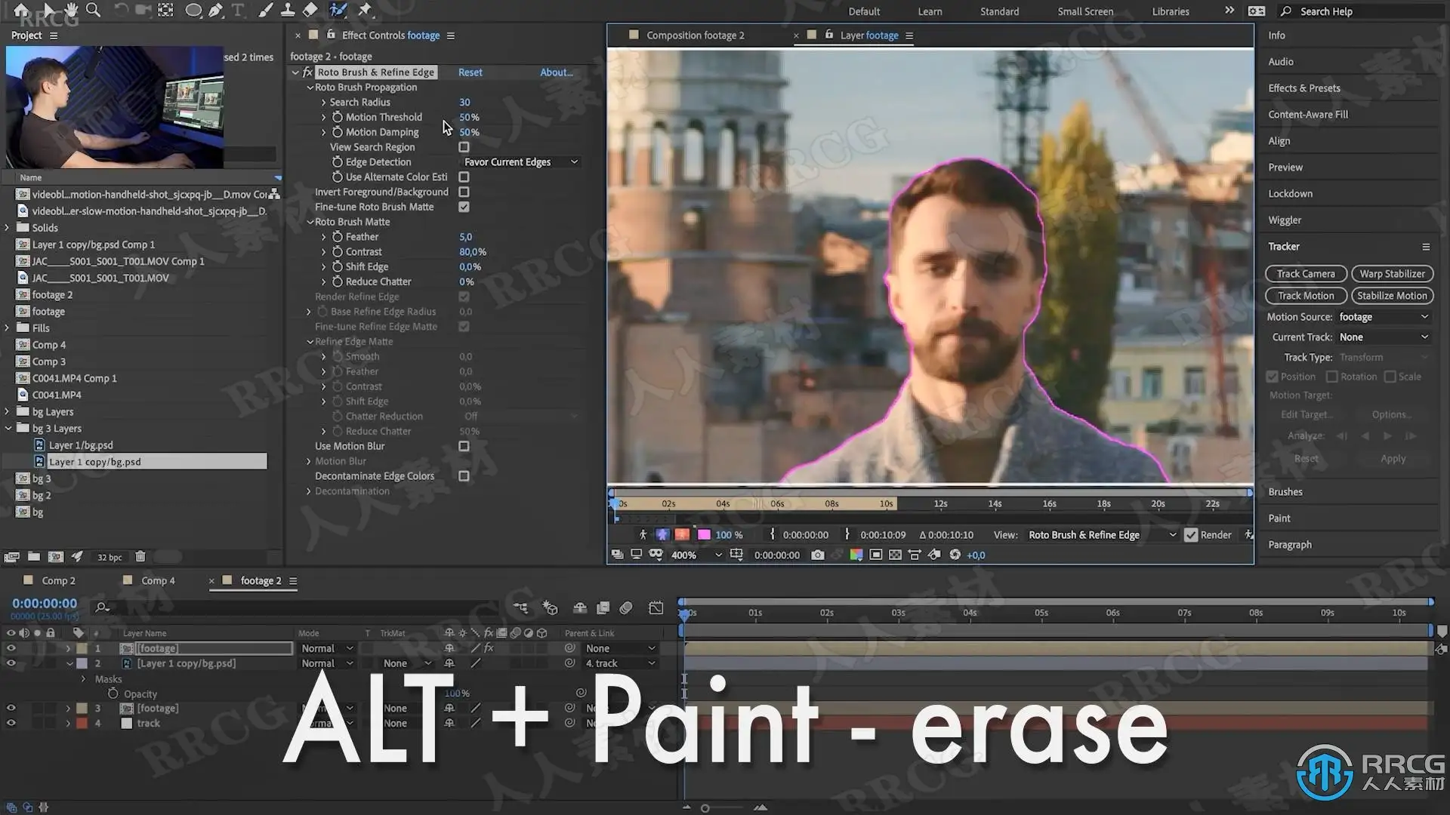This screenshot has width=1450, height=815.
Task: Reset the Roto Brush & Refine Edge effect
Action: (470, 72)
